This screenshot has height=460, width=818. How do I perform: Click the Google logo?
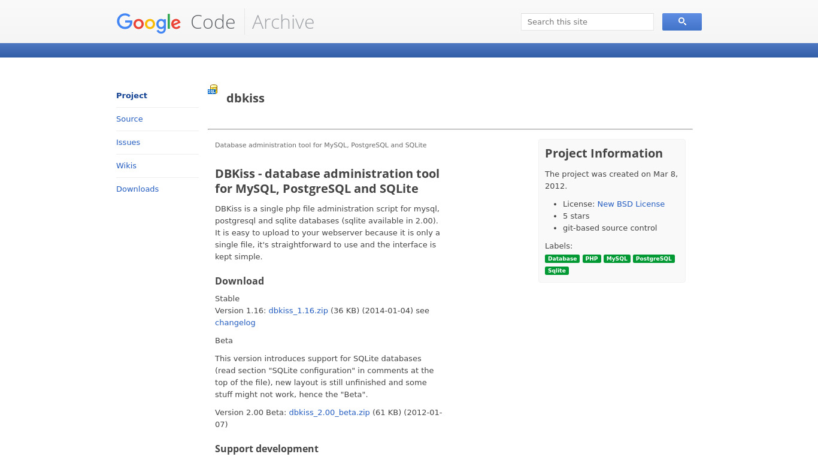point(149,23)
